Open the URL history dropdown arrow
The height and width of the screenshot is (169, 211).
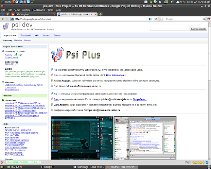(153, 19)
